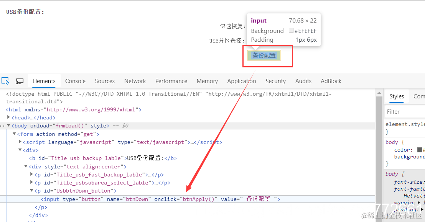The height and width of the screenshot is (222, 425).
Task: Switch to the Memory tab
Action: click(x=208, y=81)
